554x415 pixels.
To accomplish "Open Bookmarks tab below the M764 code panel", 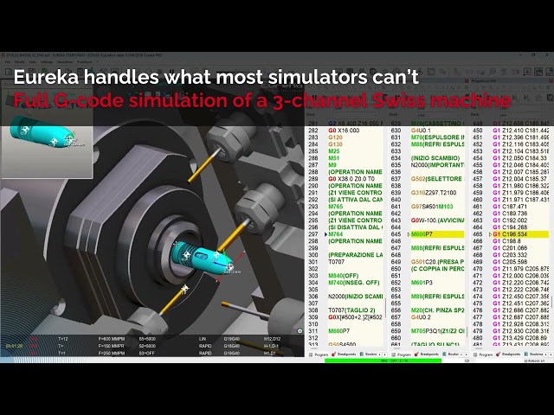I will 368,354.
